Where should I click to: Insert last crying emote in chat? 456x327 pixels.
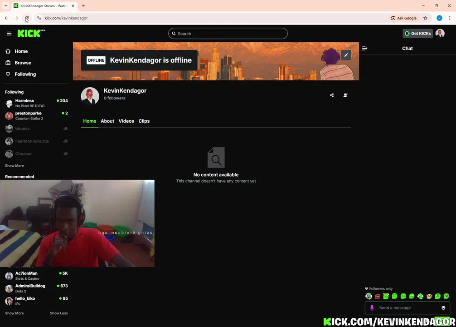446,297
